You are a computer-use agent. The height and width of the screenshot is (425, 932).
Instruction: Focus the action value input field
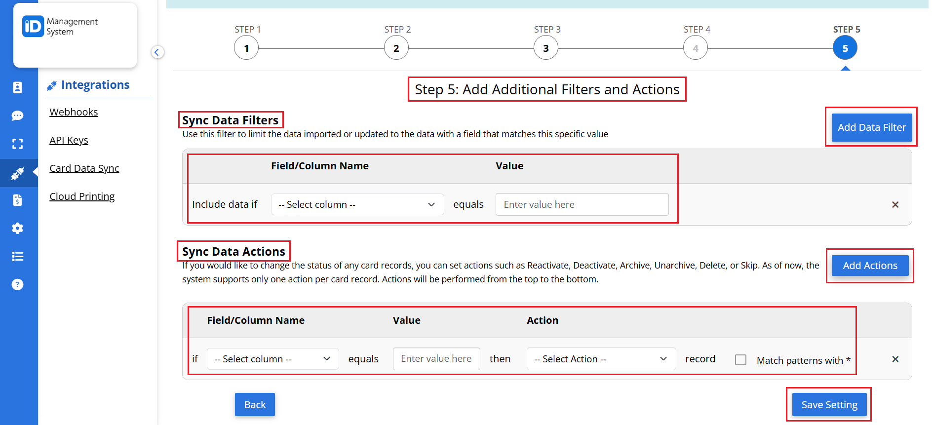pyautogui.click(x=436, y=359)
